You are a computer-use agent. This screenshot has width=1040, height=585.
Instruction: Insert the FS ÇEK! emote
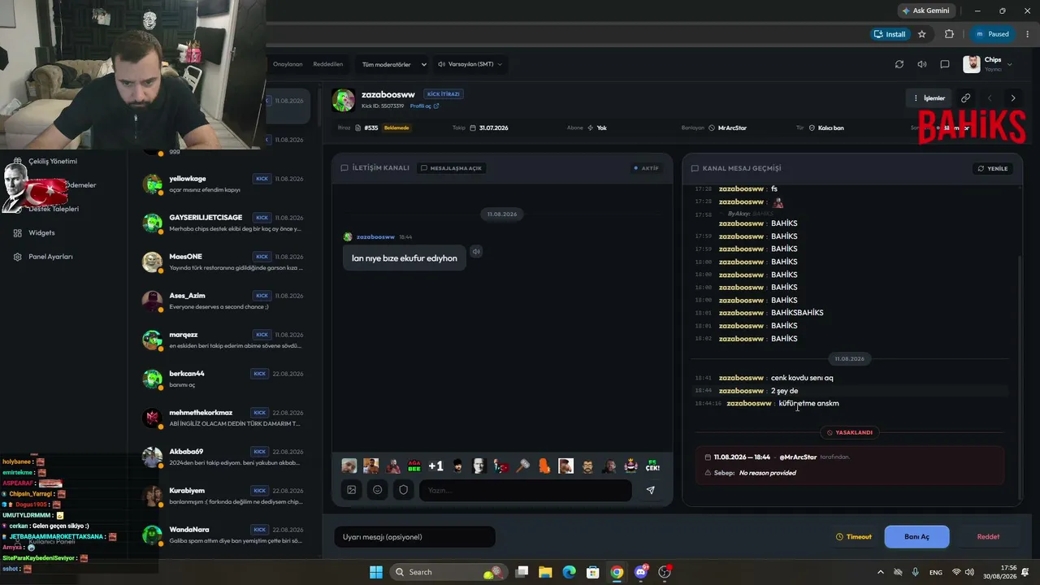click(652, 466)
